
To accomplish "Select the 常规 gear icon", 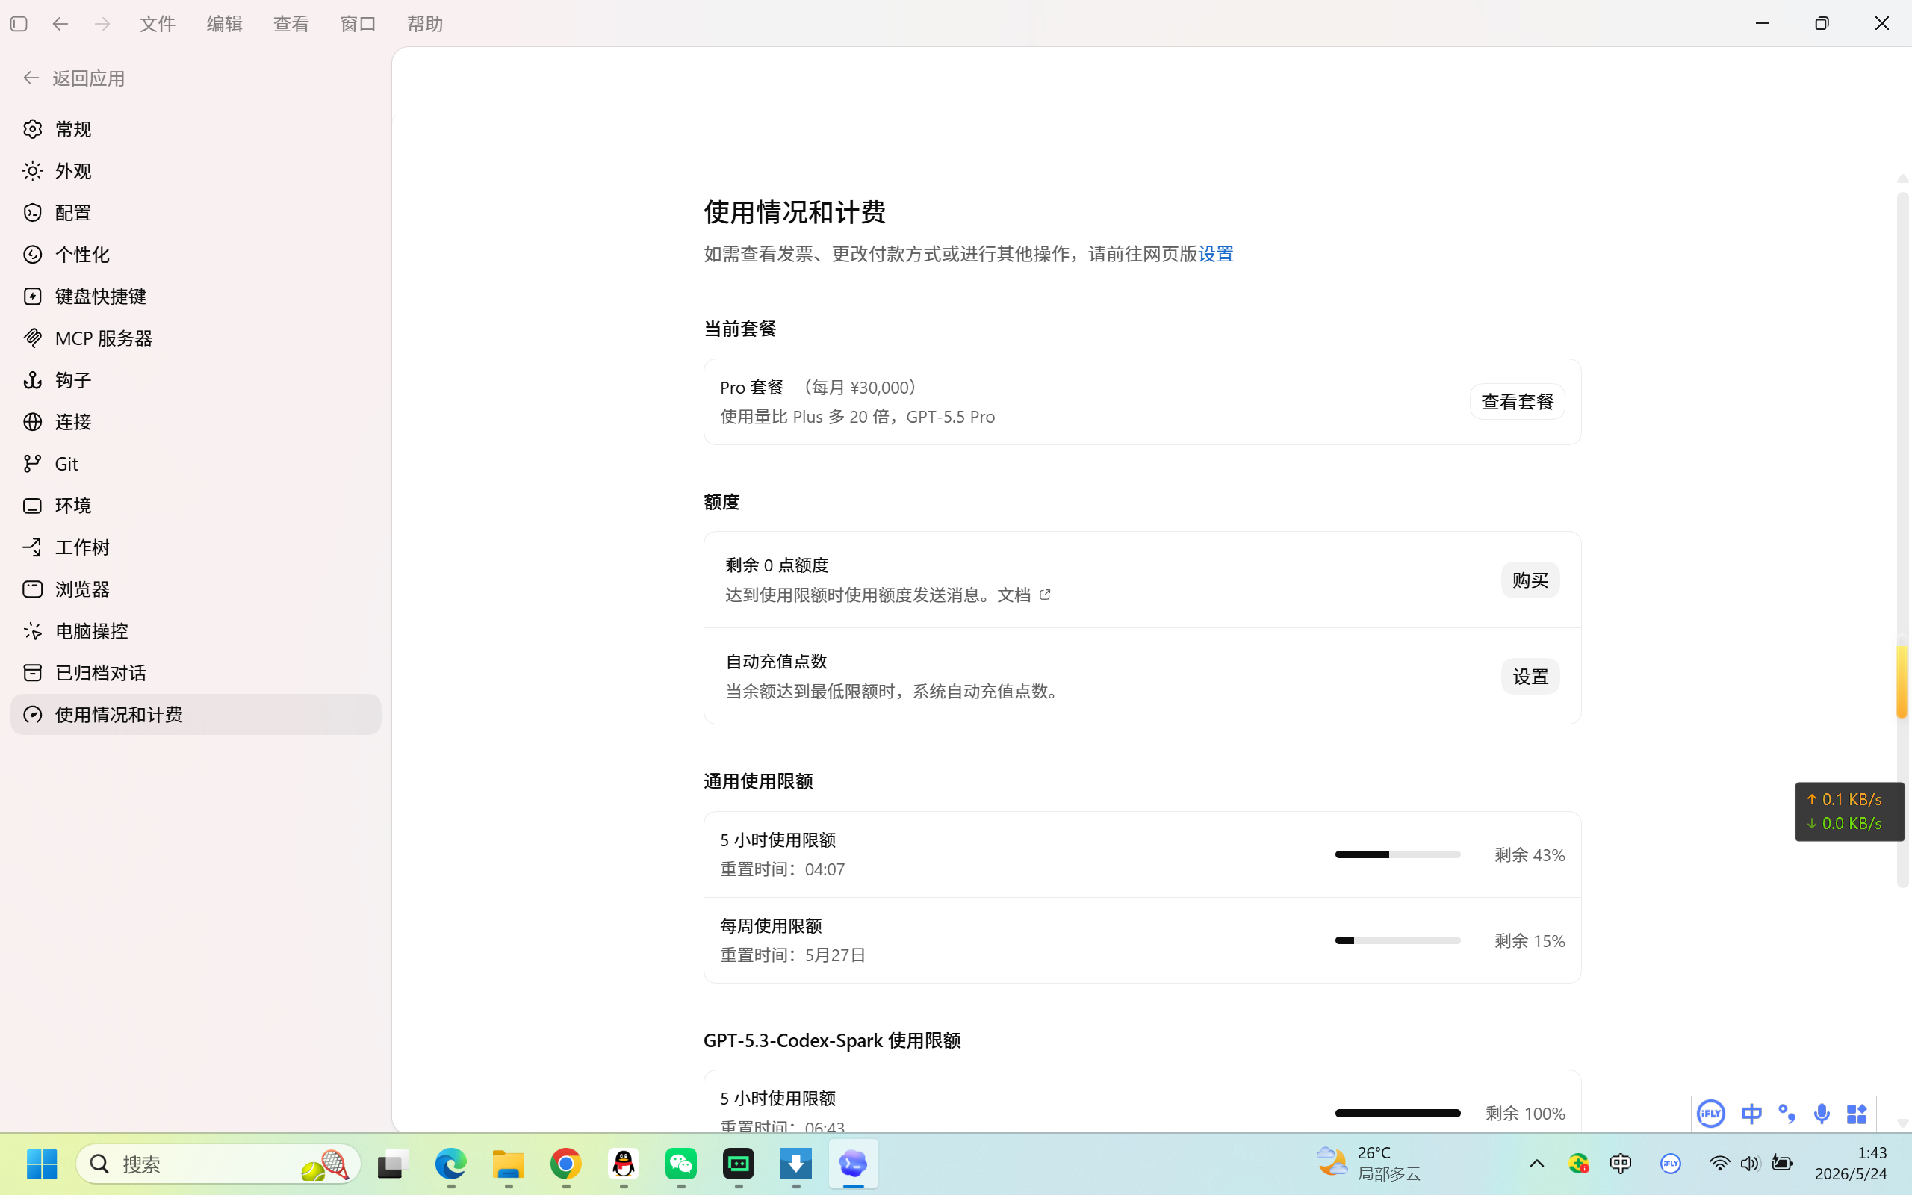I will [x=32, y=128].
